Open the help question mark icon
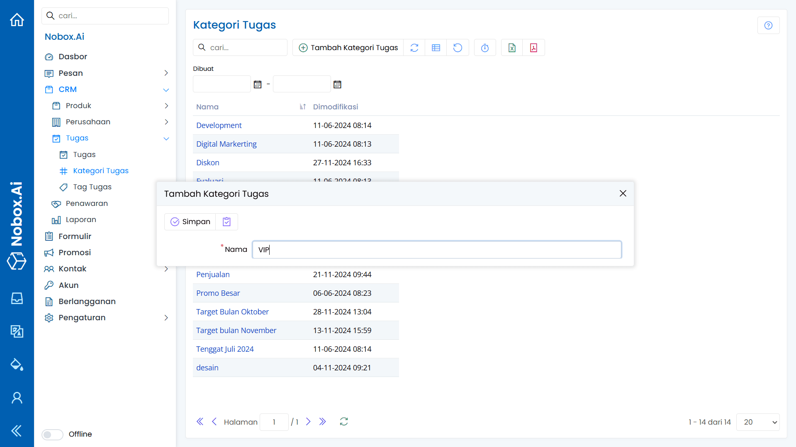The height and width of the screenshot is (447, 796). tap(768, 25)
